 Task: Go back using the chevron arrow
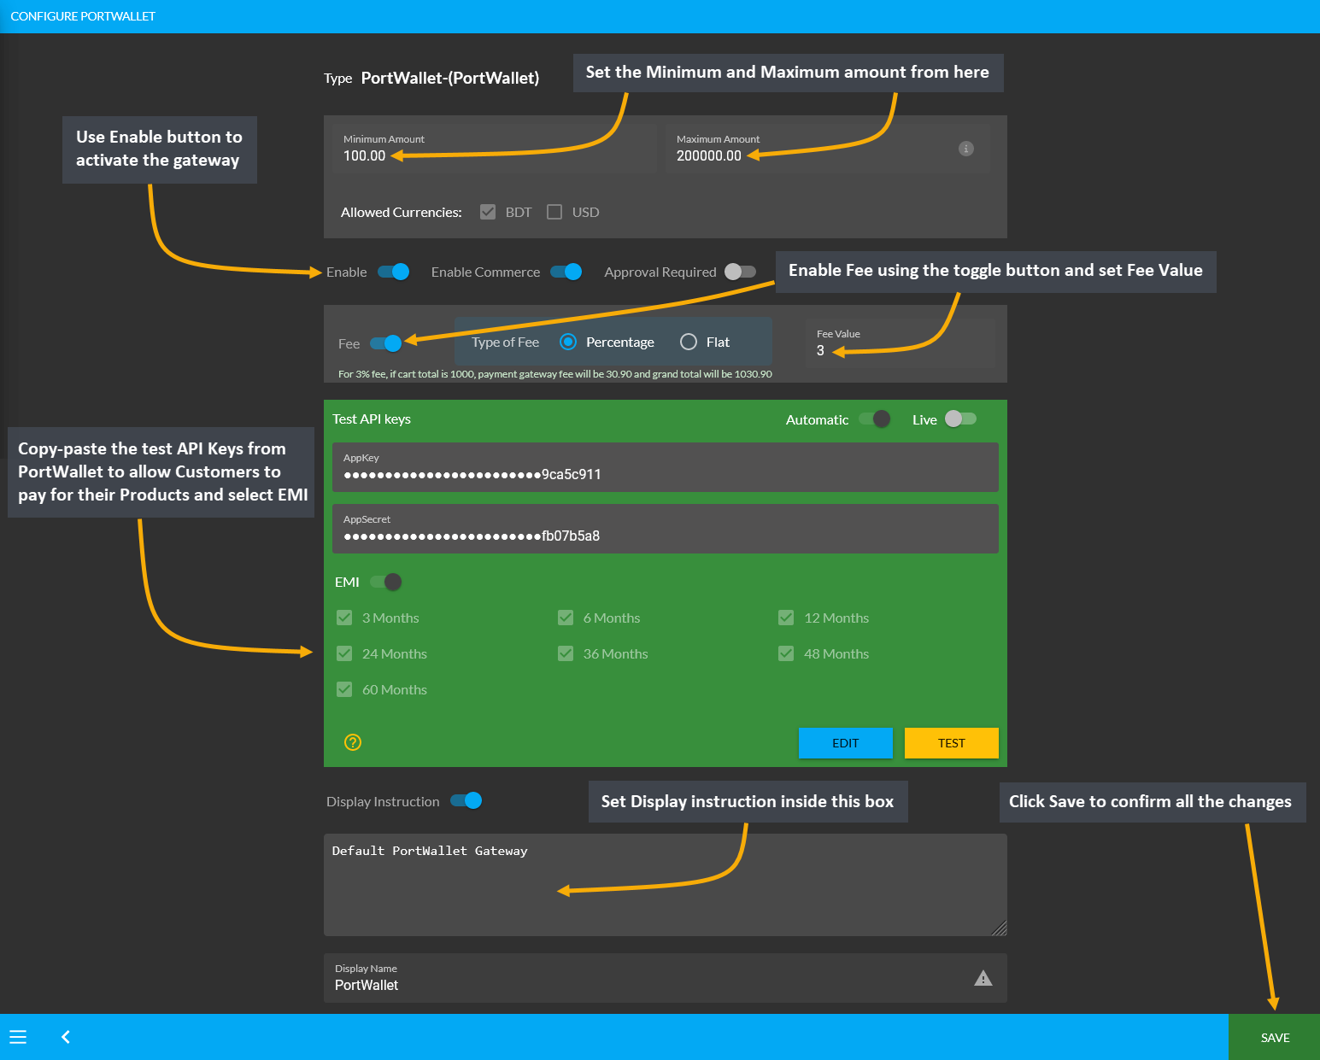click(66, 1037)
